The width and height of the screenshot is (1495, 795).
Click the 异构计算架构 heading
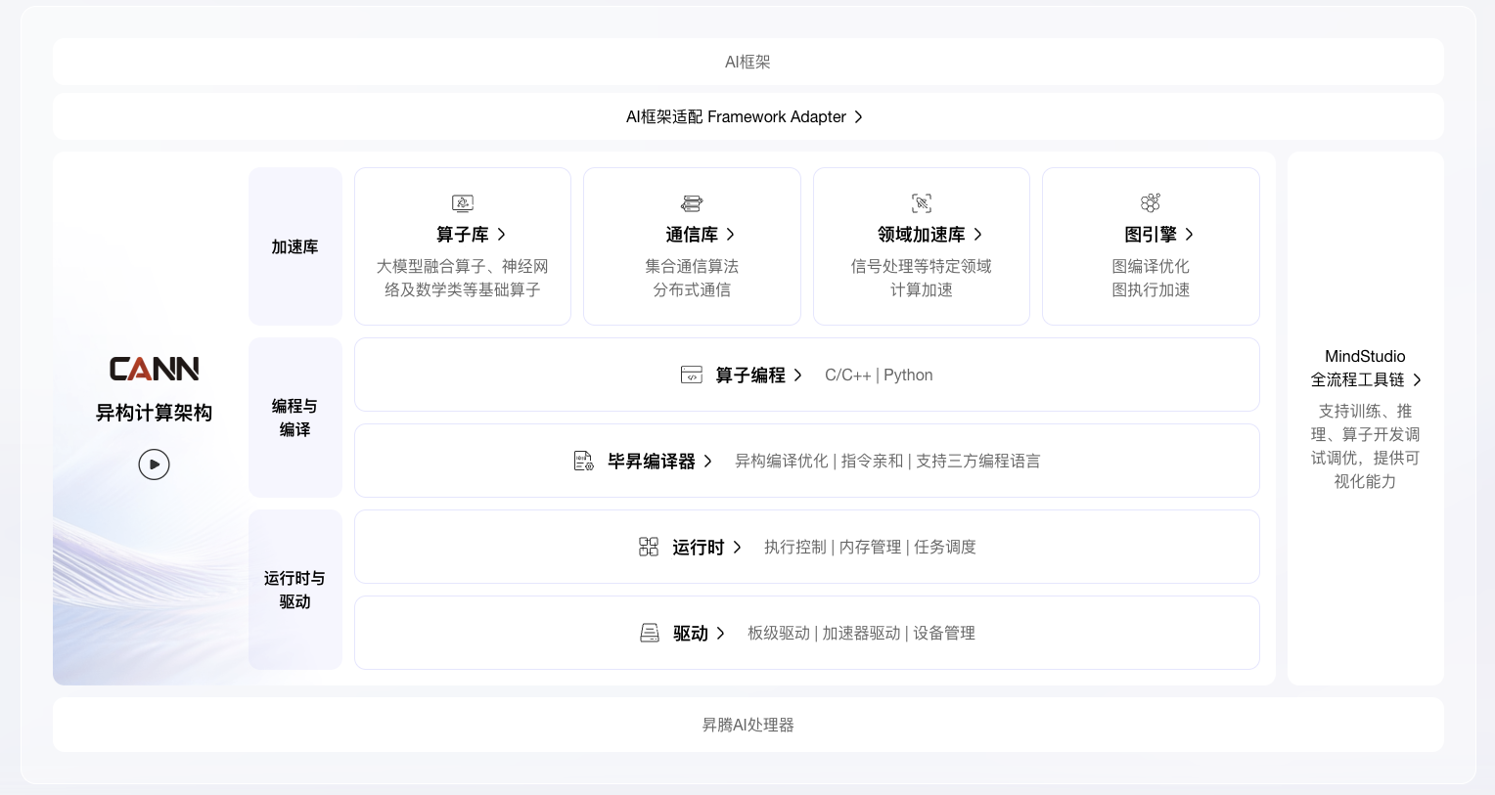pos(154,413)
